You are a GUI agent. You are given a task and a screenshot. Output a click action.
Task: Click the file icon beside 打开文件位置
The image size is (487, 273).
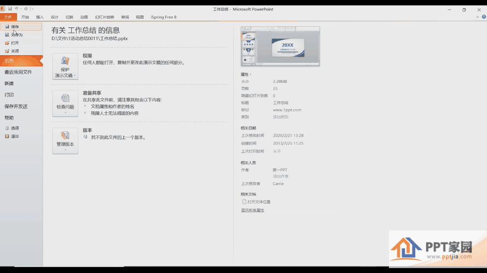pyautogui.click(x=244, y=202)
